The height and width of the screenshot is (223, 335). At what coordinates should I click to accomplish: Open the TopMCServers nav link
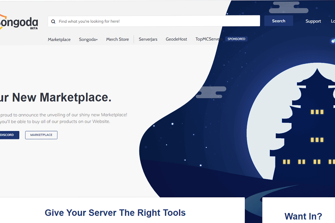point(209,39)
